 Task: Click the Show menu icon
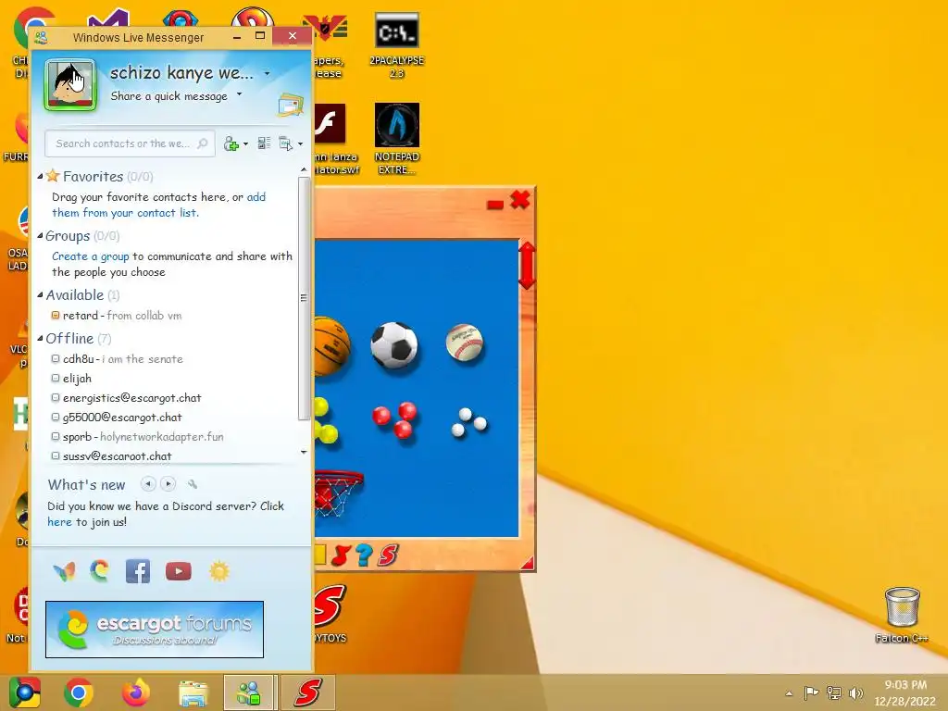click(285, 143)
